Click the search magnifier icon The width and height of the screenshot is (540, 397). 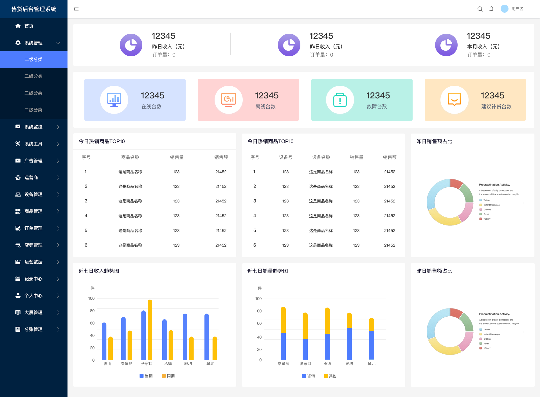(x=480, y=9)
